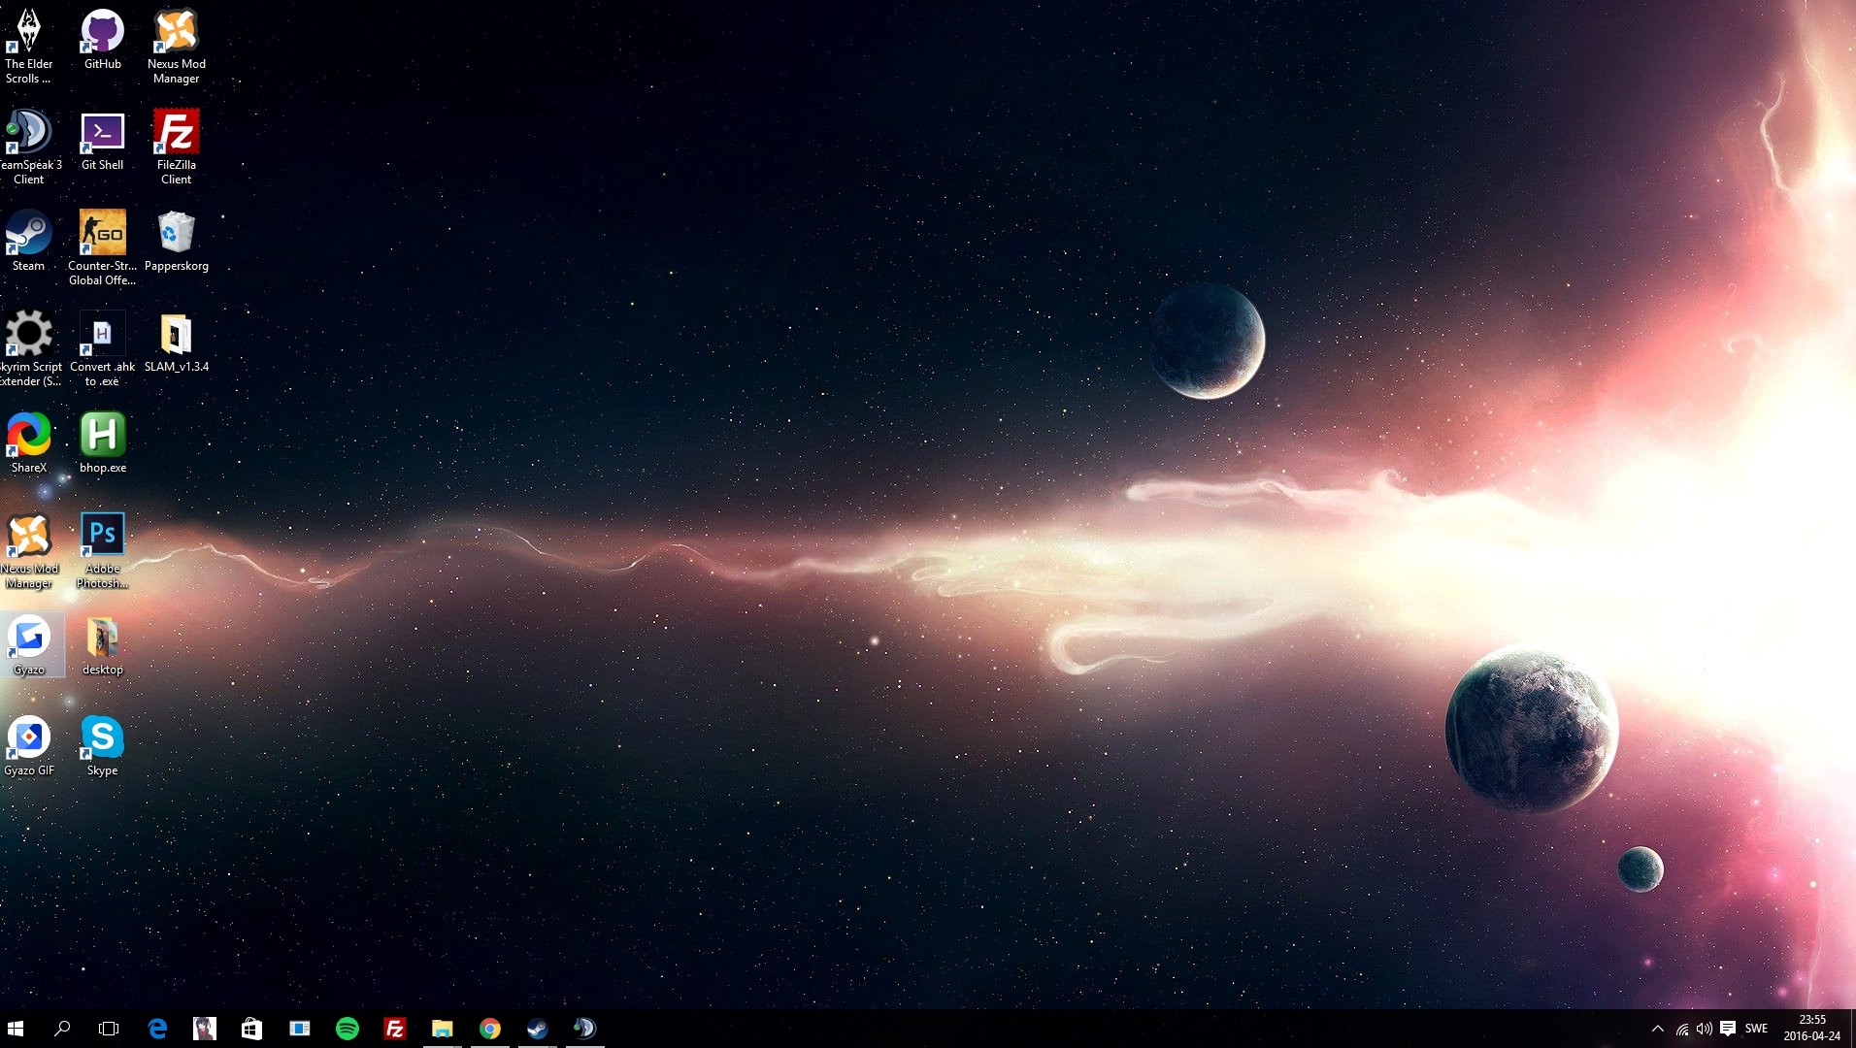Viewport: 1856px width, 1048px height.
Task: Switch to Google Chrome in the taskbar
Action: (x=490, y=1029)
